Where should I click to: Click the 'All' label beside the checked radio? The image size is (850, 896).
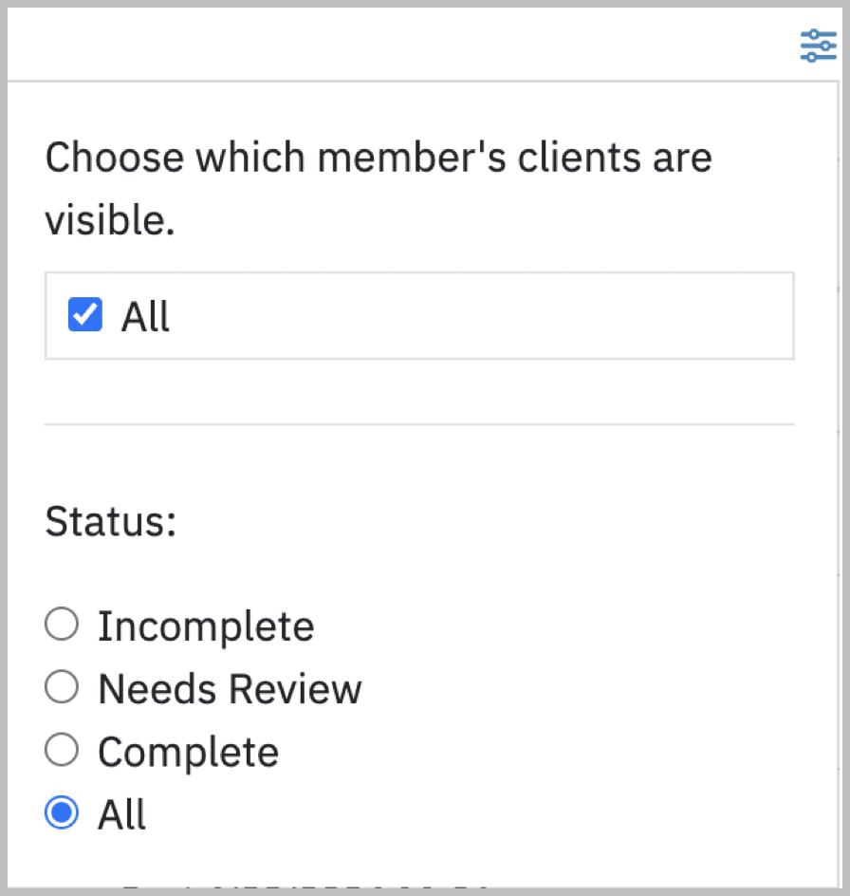pyautogui.click(x=121, y=814)
